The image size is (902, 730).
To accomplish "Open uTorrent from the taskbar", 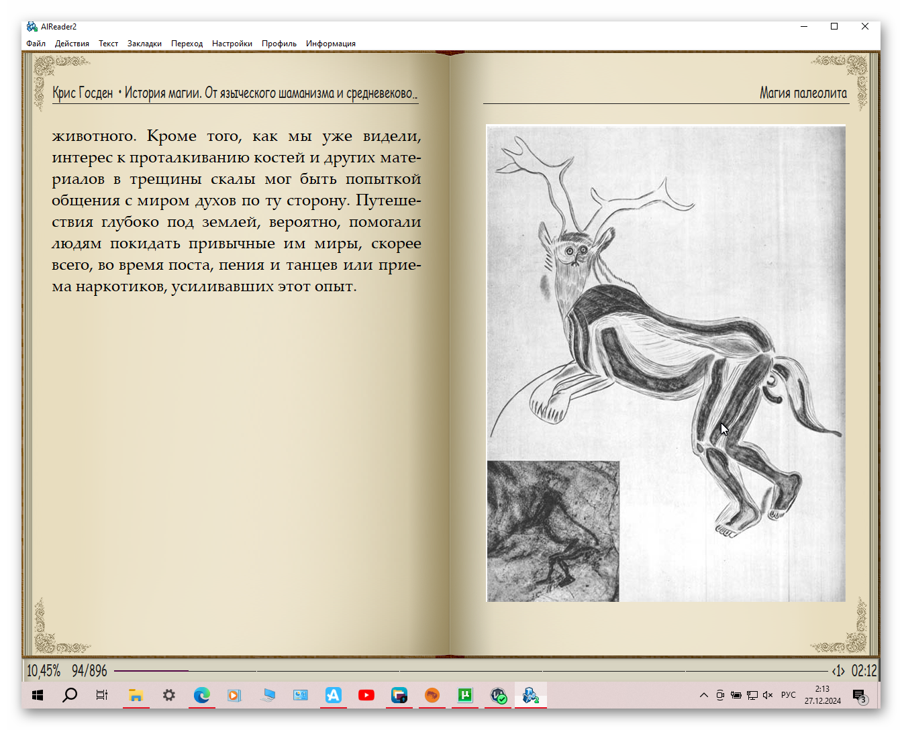I will pyautogui.click(x=465, y=695).
